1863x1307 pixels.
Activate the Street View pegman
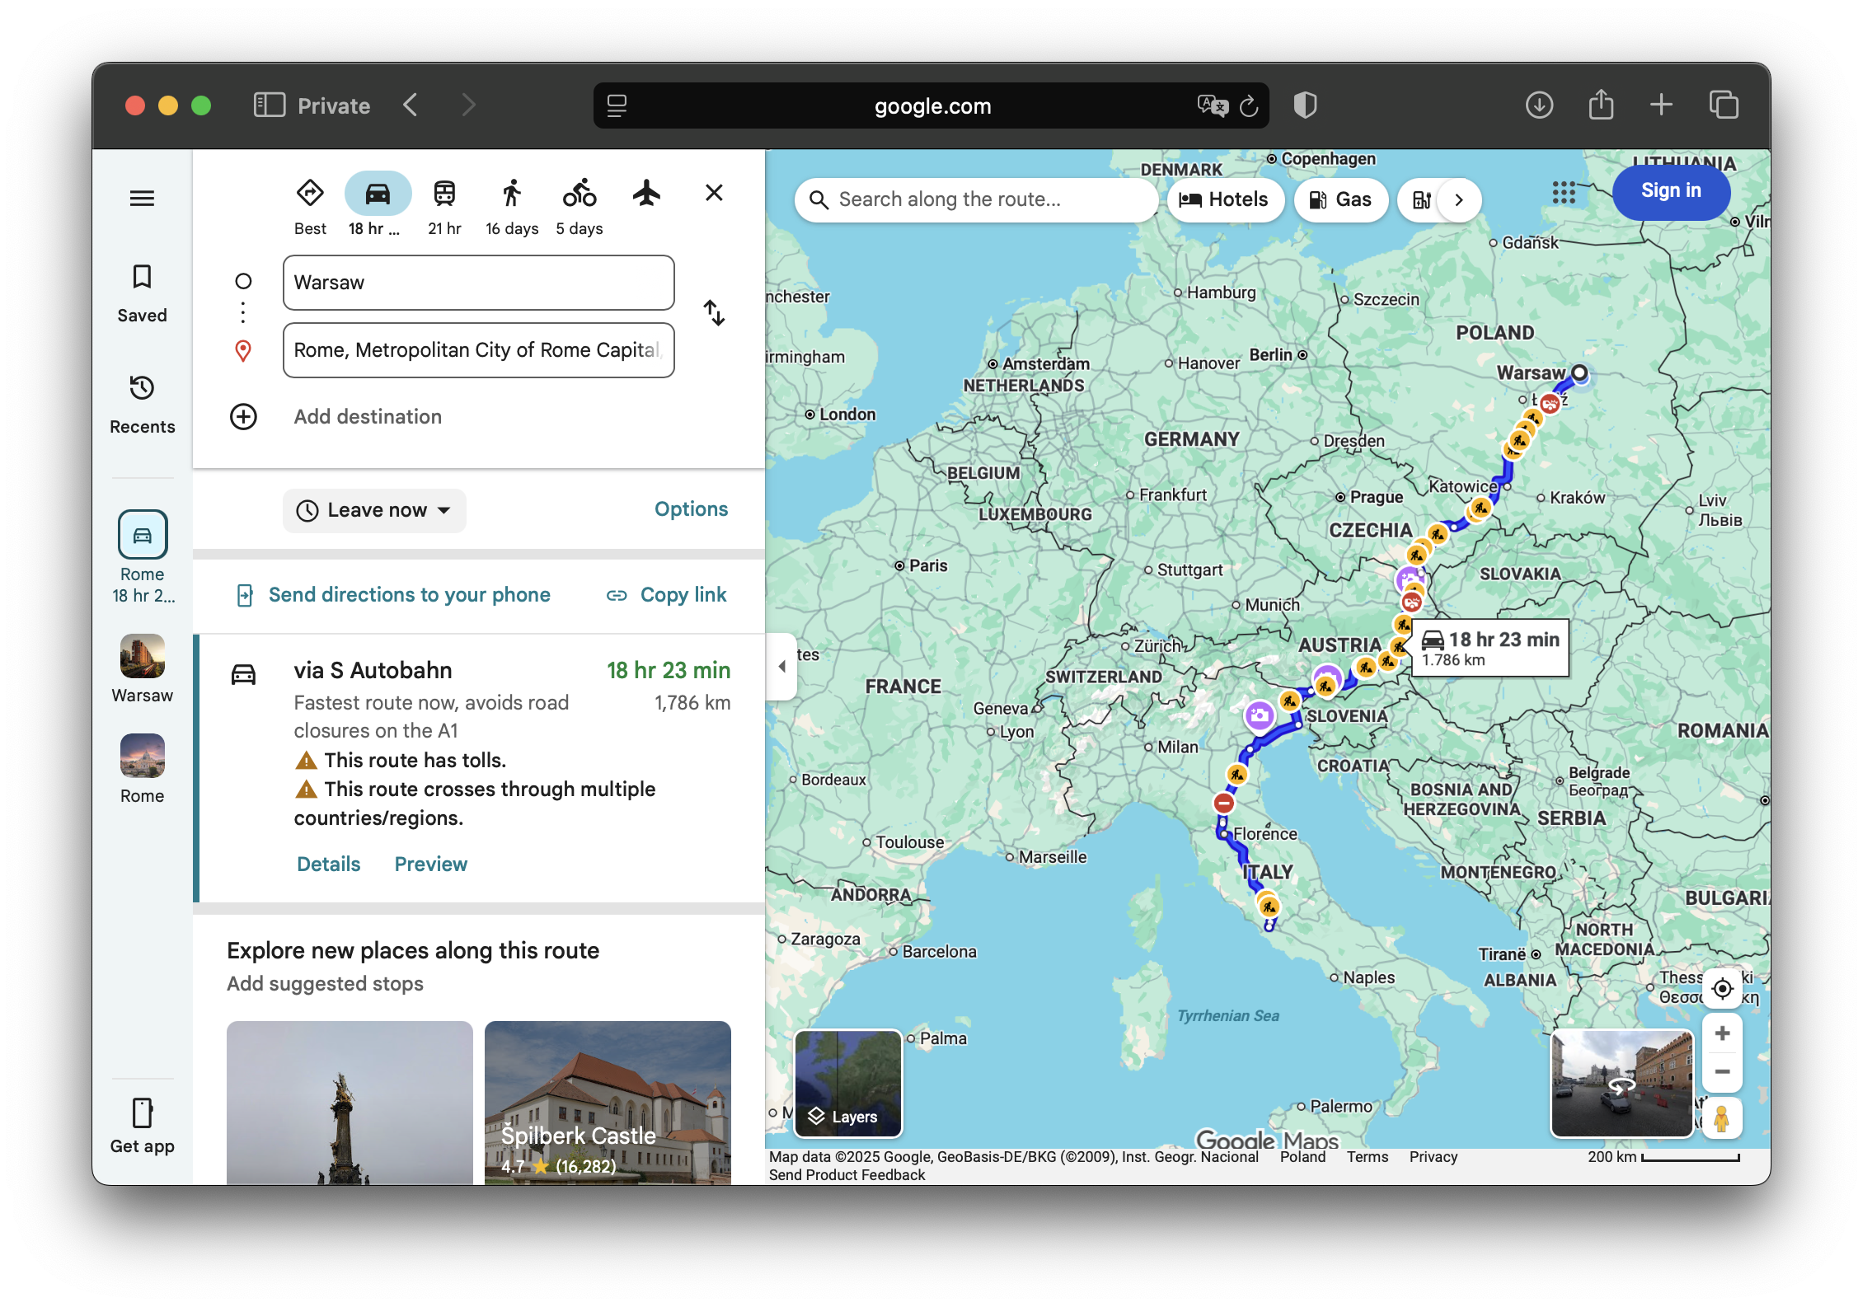(1722, 1118)
